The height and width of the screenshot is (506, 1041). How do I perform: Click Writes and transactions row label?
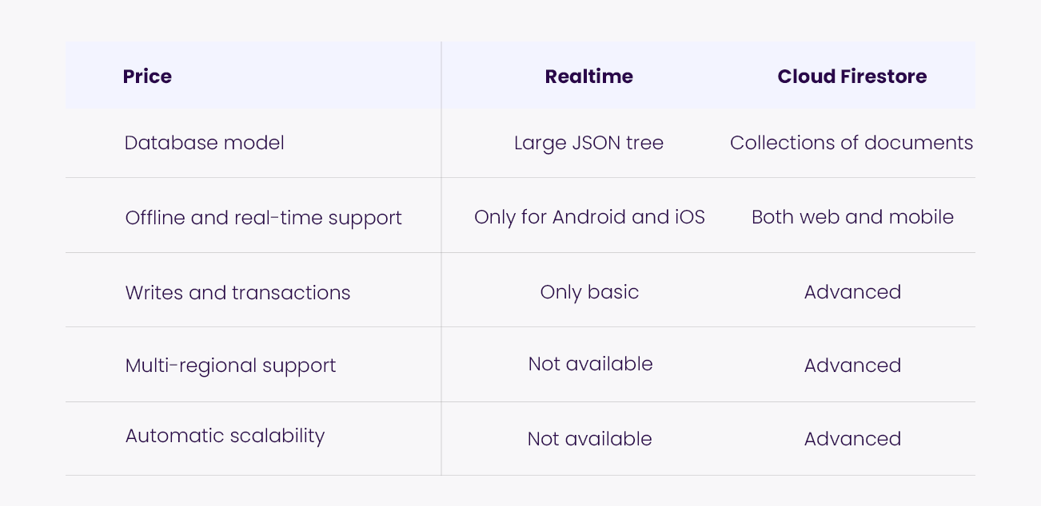coord(238,293)
